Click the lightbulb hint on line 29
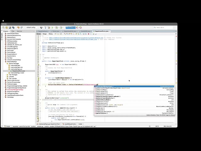This screenshot has height=151, width=201. click(38, 84)
